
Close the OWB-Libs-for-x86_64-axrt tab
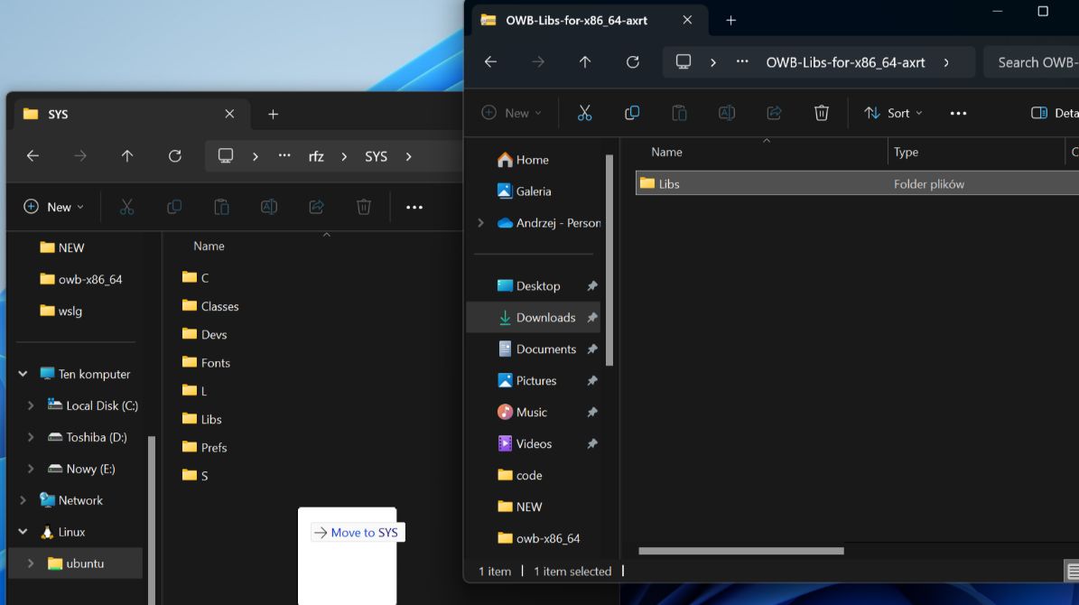pos(687,20)
